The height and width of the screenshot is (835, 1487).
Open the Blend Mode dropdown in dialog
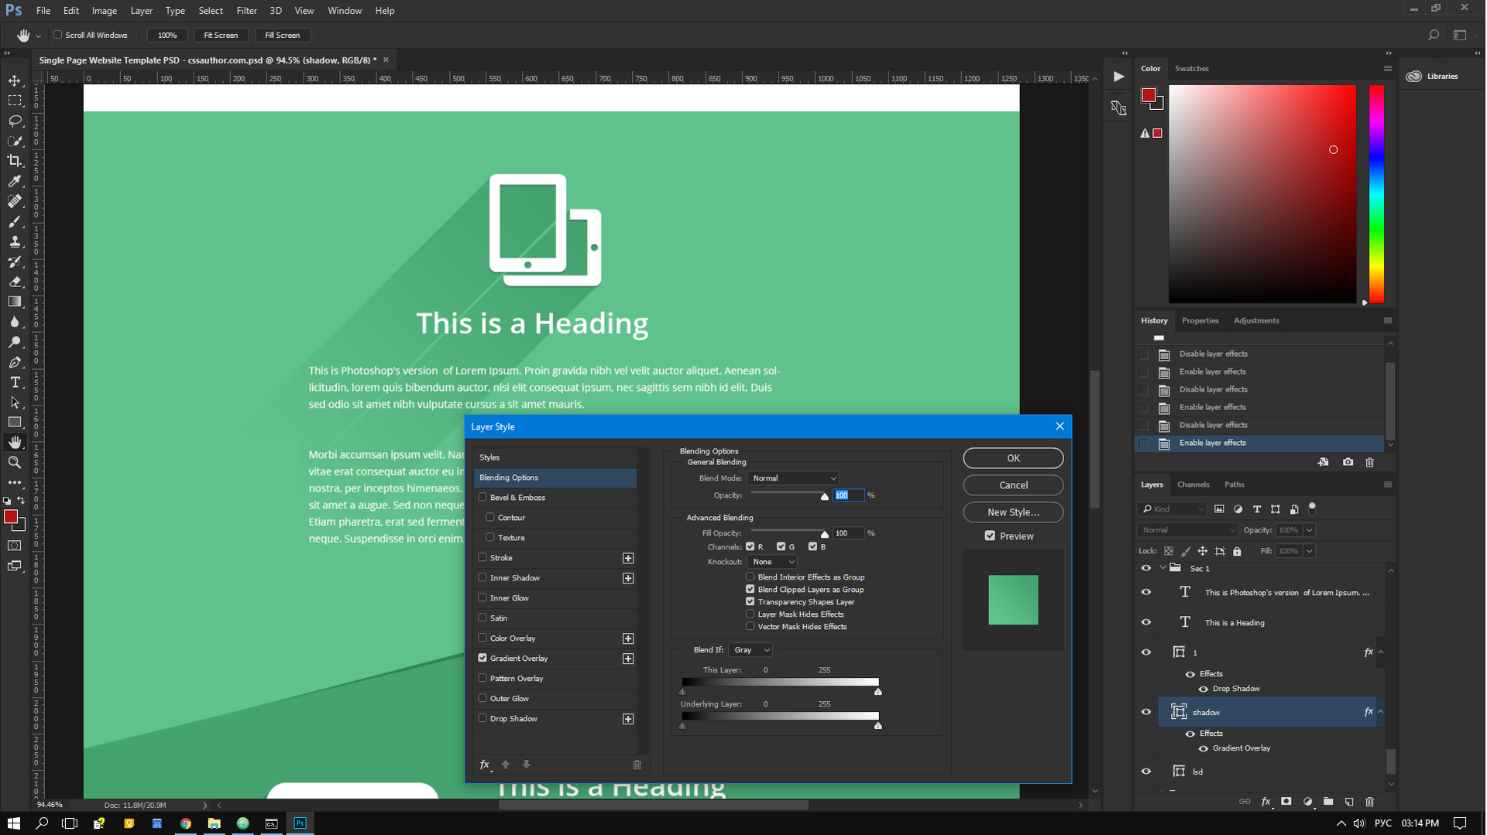coord(793,478)
